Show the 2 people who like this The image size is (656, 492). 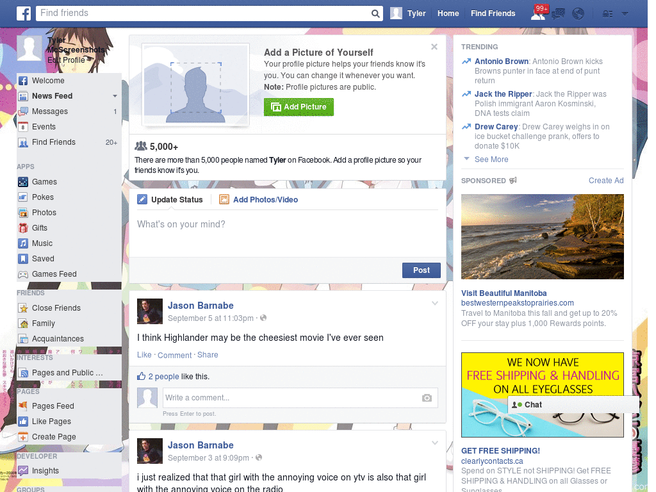point(163,377)
